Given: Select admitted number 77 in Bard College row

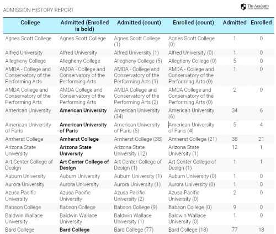Looking at the screenshot, I should click(235, 230).
